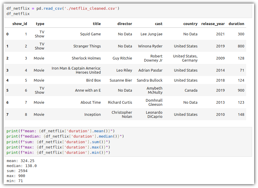Click the TV Show type in Squid Game row
Image resolution: width=258 pixels, height=188 pixels.
point(40,34)
